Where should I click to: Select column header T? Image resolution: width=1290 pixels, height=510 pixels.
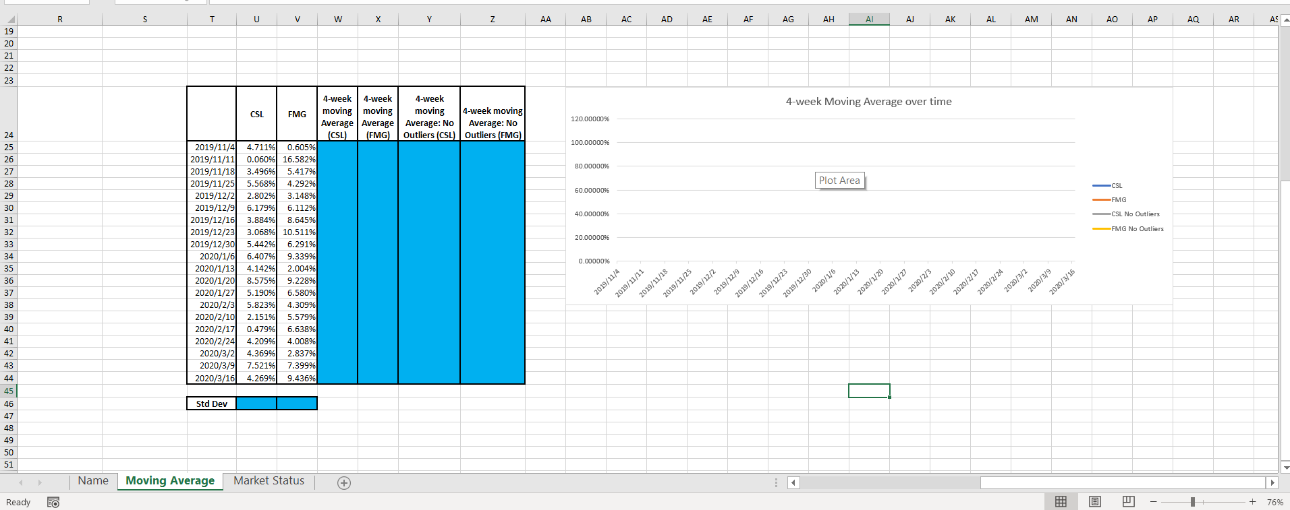[x=212, y=20]
